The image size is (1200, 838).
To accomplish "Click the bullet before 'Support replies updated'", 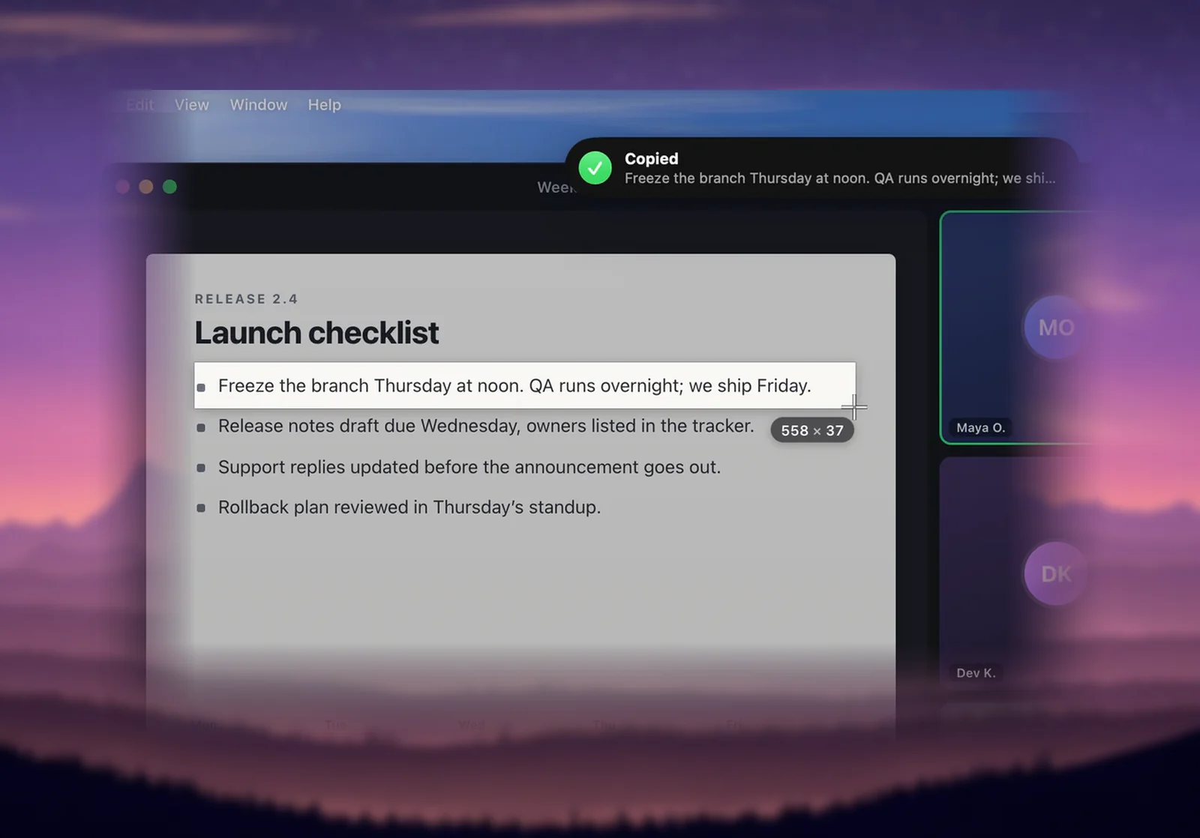I will 201,468.
